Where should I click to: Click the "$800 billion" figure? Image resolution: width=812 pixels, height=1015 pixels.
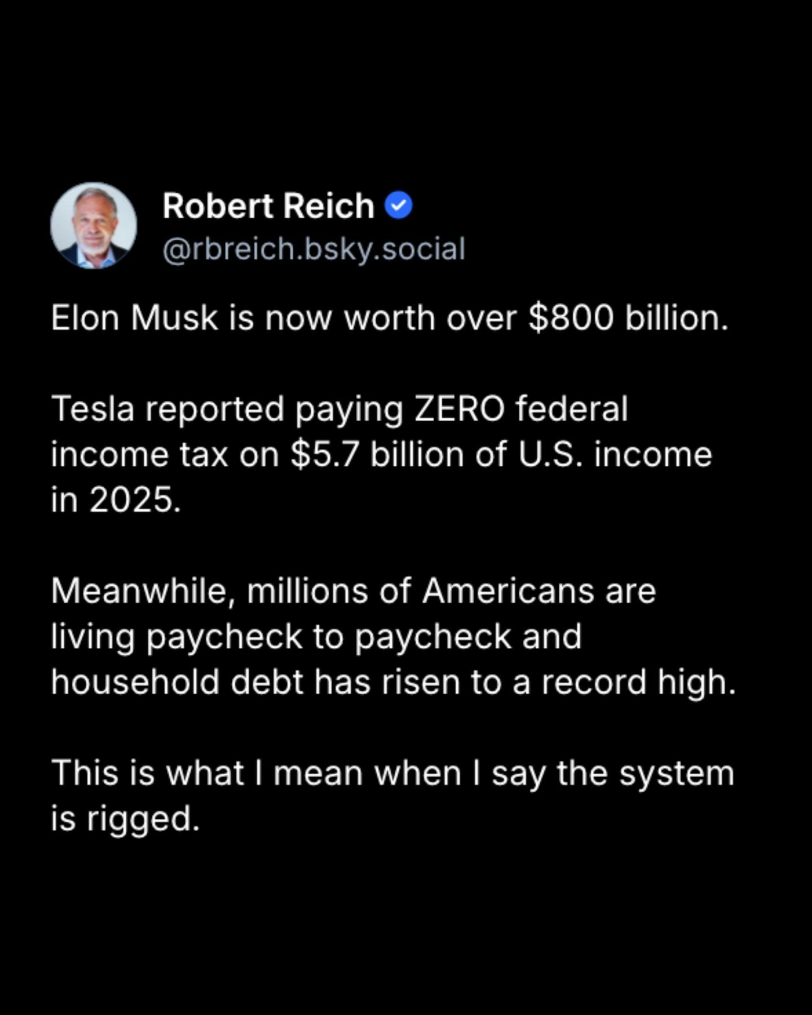coord(628,318)
